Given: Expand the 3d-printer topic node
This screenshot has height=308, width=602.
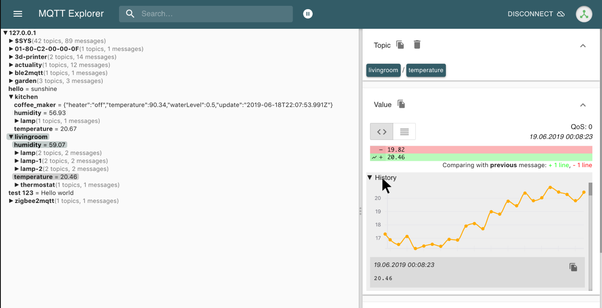Looking at the screenshot, I should click(x=11, y=57).
